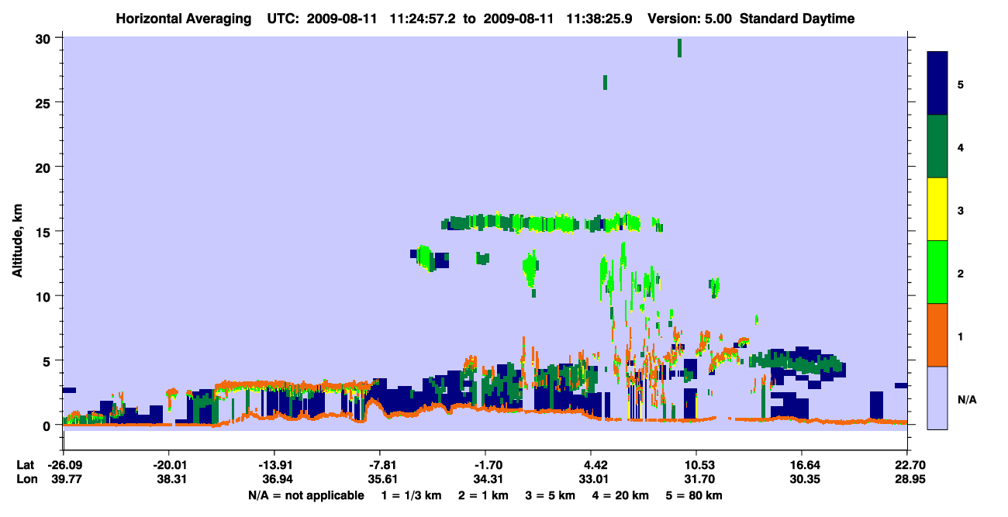Click the colorbar label '1'
This screenshot has height=517, width=1008.
coord(961,336)
